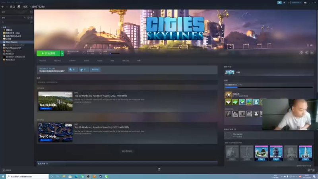Click the recent clock filter icon
318x179 pixels.
pyautogui.click(x=28, y=18)
